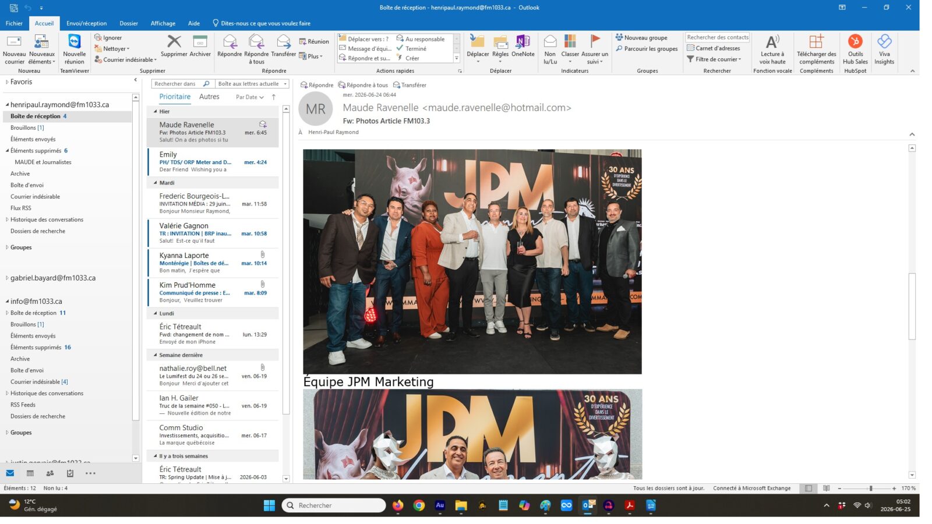Open the Nettoyer dropdown
The image size is (932, 524).
112,49
